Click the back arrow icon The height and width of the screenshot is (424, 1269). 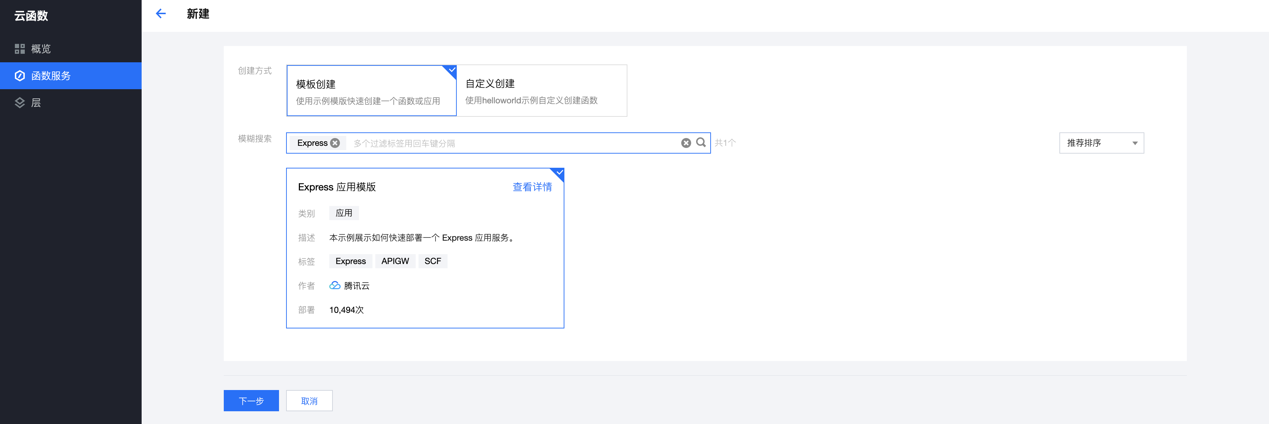pyautogui.click(x=161, y=14)
